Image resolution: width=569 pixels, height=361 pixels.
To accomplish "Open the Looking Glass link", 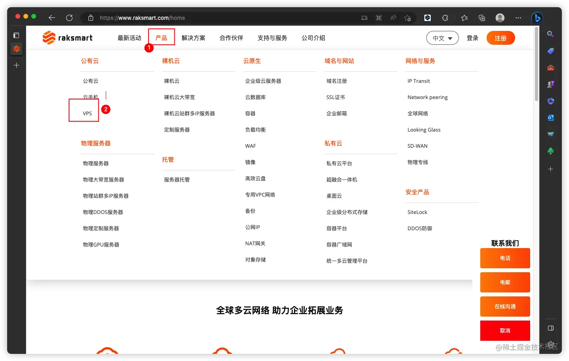I will (424, 130).
